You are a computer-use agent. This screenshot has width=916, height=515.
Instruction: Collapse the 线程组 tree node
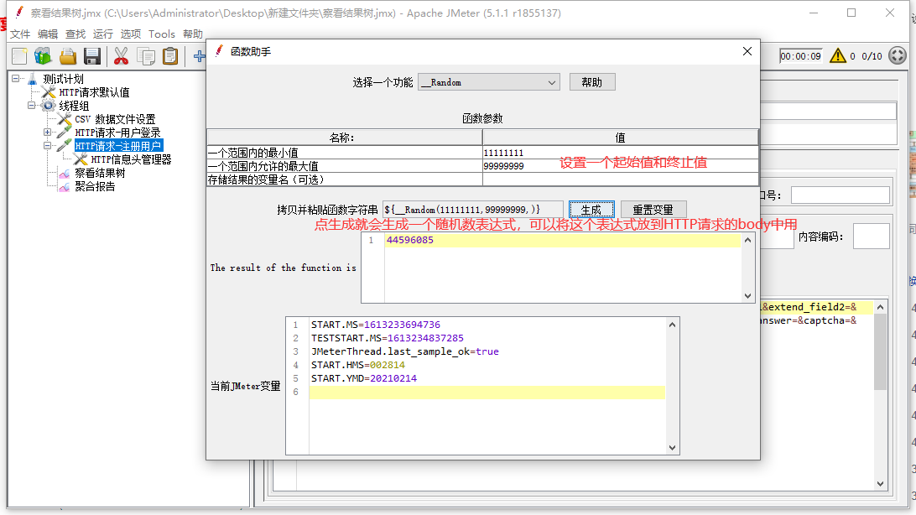click(x=31, y=106)
